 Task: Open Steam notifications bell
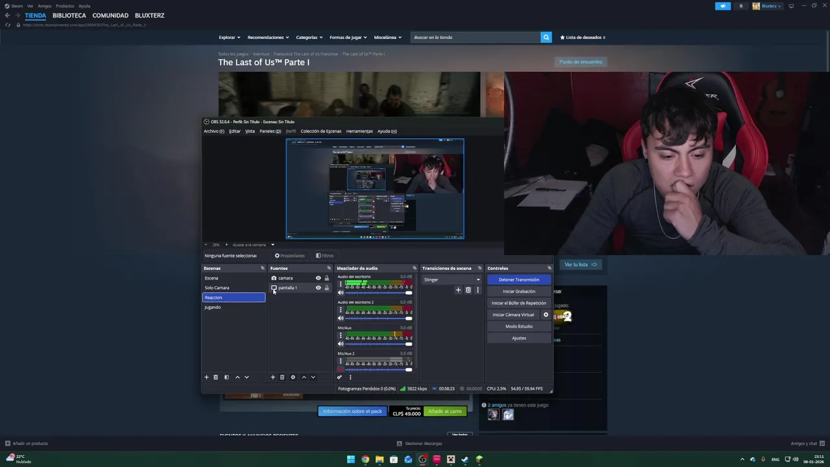(741, 6)
